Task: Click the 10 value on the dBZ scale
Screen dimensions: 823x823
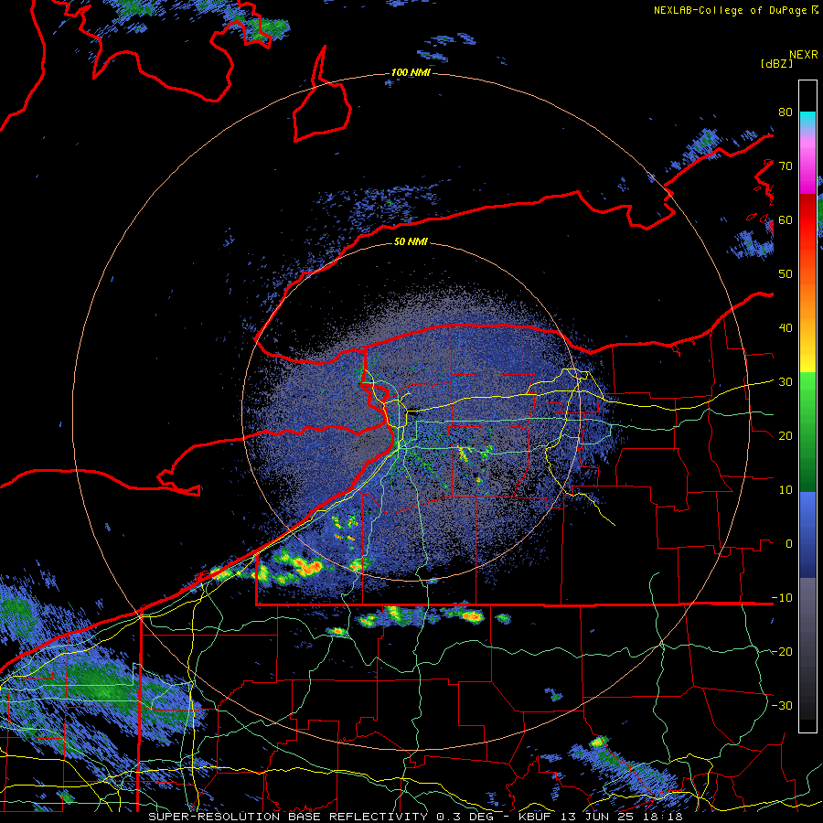Action: (x=786, y=490)
